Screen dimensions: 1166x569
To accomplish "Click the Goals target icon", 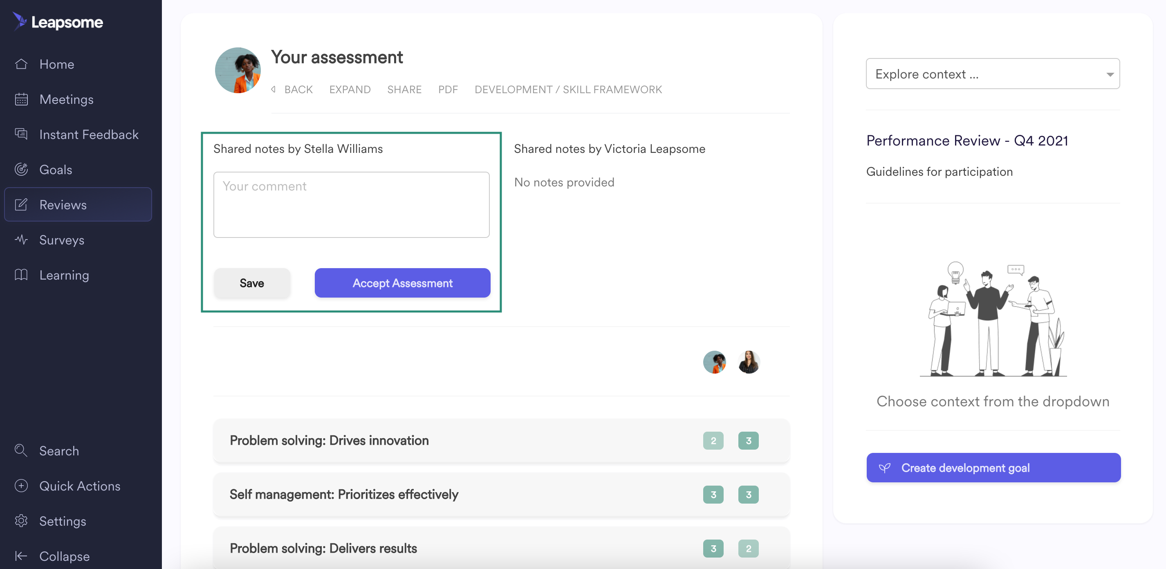I will tap(21, 169).
